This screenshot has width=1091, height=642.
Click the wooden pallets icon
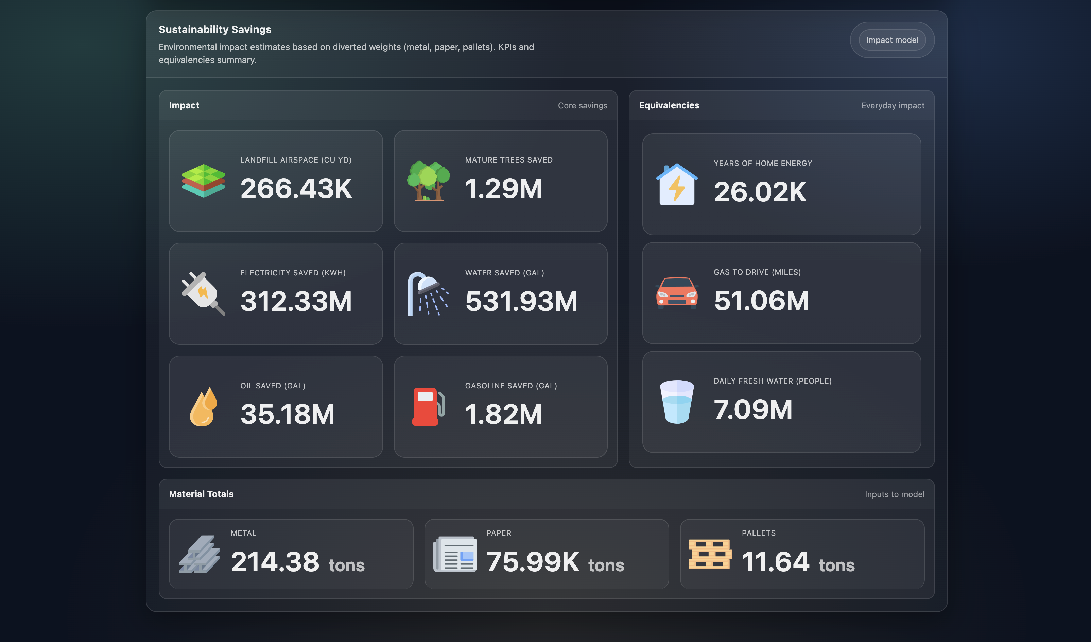click(x=710, y=554)
